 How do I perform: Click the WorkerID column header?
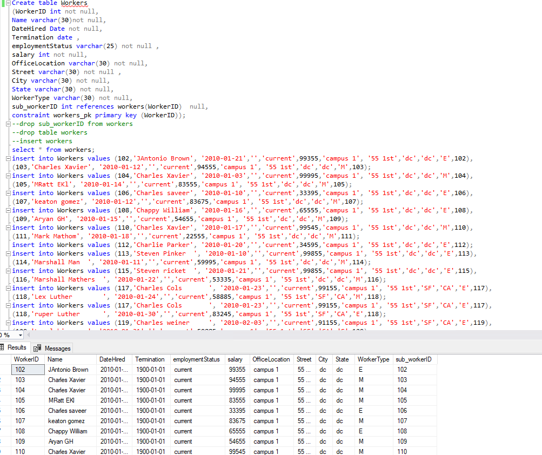26,359
